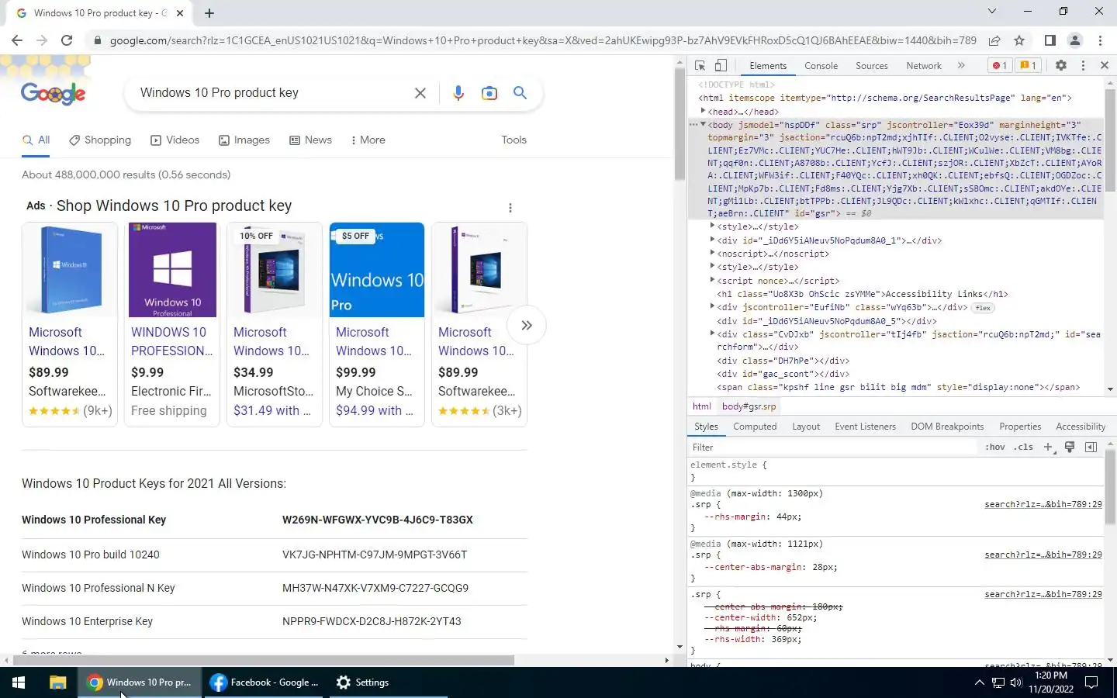
Task: Clear the Google search box with X
Action: click(420, 93)
